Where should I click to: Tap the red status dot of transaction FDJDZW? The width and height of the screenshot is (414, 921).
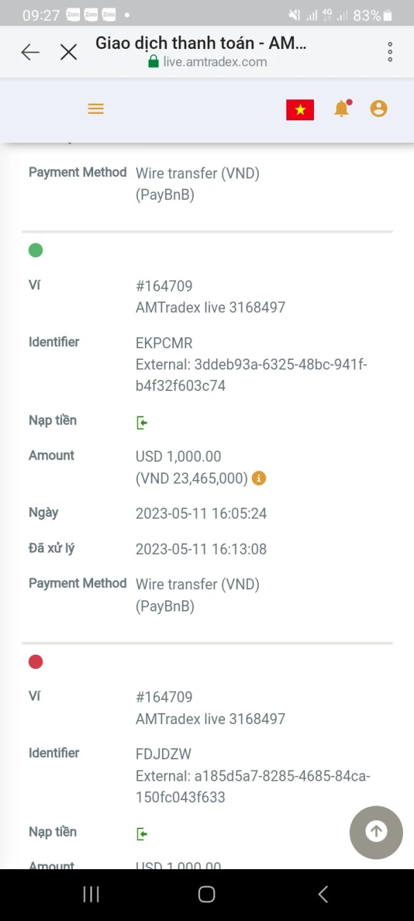click(36, 662)
